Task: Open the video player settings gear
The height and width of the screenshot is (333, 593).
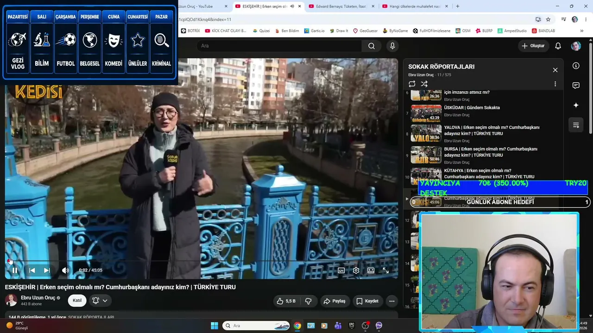Action: [356, 271]
